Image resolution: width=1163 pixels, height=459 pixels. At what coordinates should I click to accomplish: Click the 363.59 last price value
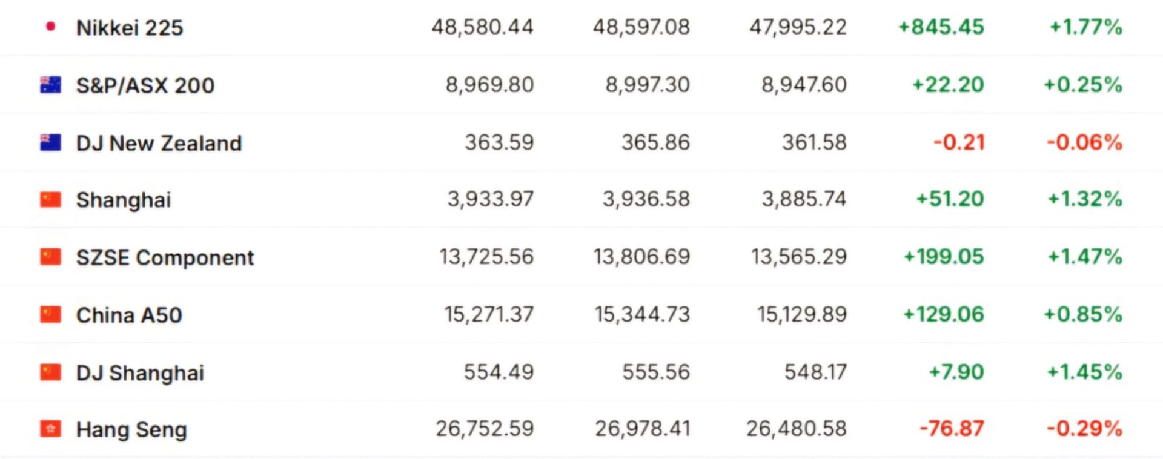point(499,142)
